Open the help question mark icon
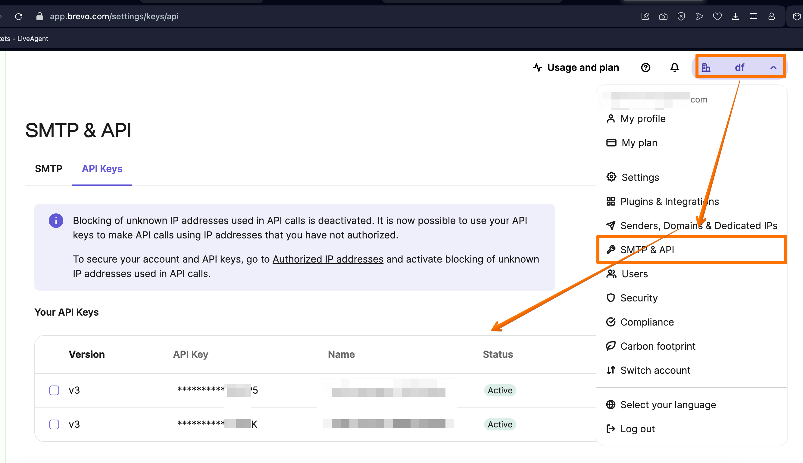This screenshot has width=803, height=463. pyautogui.click(x=645, y=68)
